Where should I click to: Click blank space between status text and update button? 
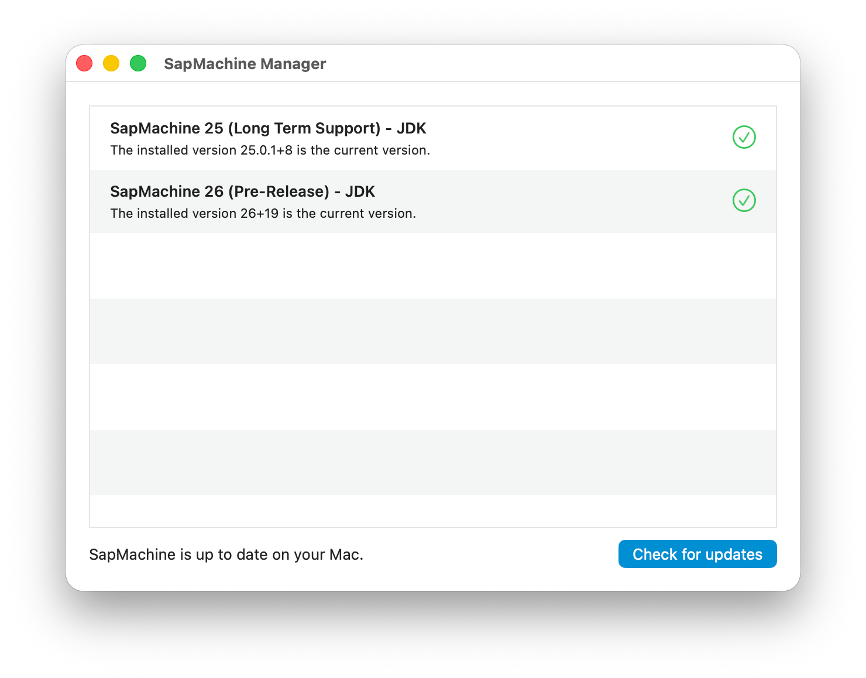click(x=492, y=554)
